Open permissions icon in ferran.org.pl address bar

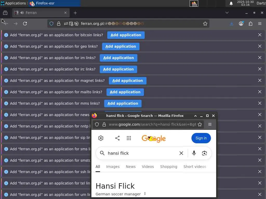[x=66, y=24]
